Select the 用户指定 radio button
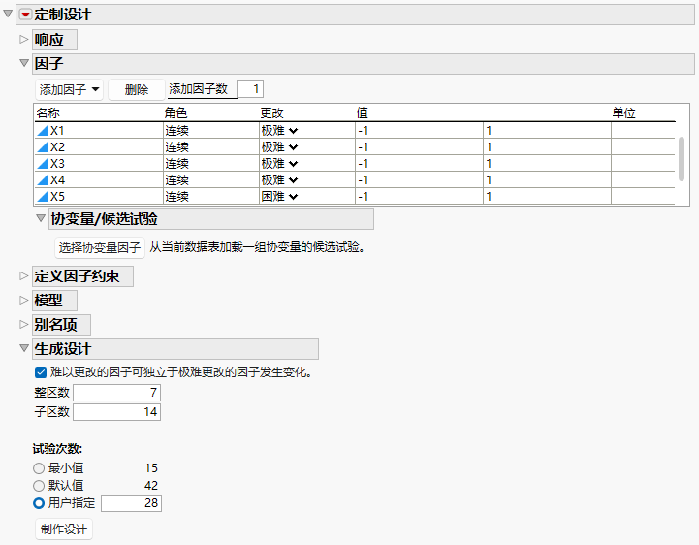The height and width of the screenshot is (545, 699). pyautogui.click(x=39, y=503)
